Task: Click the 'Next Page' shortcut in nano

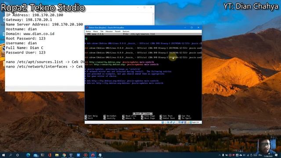Action: (148, 118)
